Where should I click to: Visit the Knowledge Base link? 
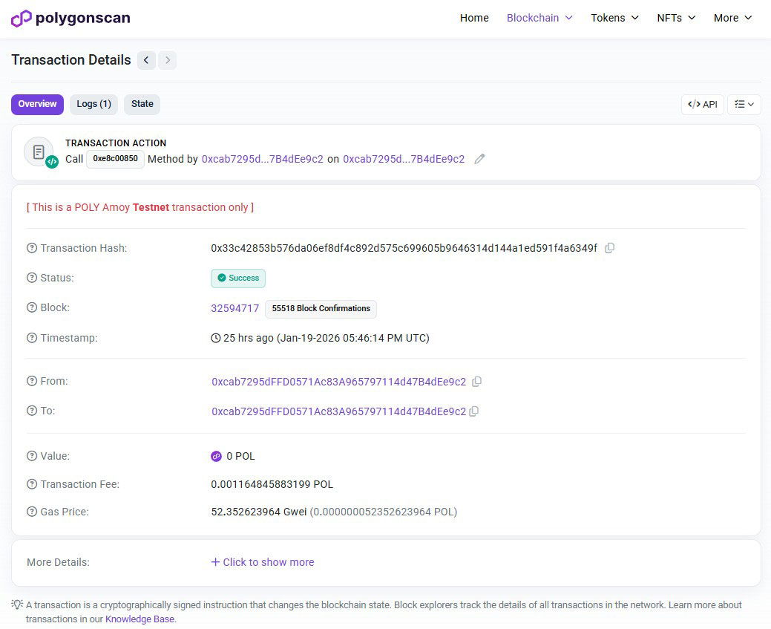point(140,619)
